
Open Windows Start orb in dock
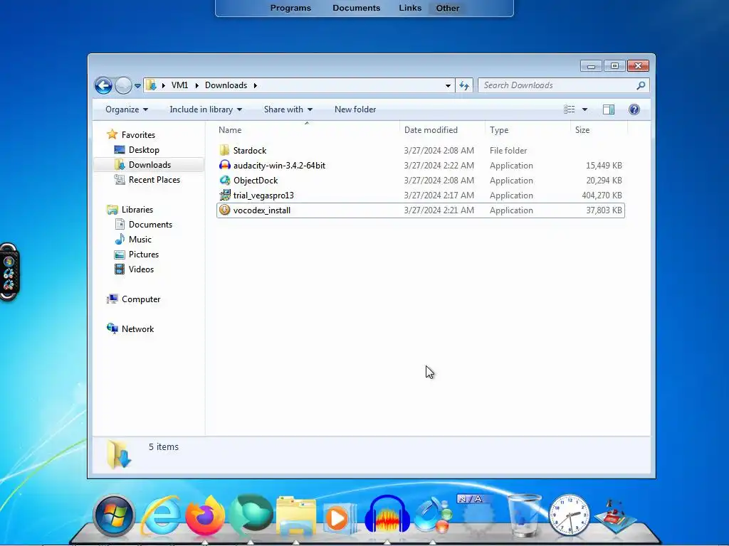point(113,515)
